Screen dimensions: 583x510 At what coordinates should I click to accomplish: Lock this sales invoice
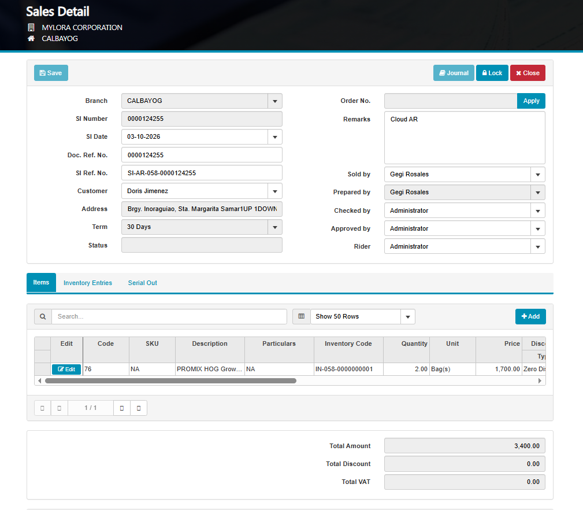(x=492, y=73)
